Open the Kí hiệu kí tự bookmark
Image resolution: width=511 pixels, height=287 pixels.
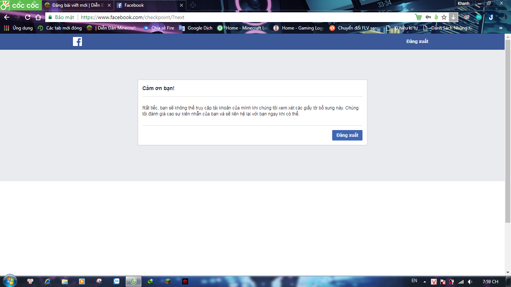coord(402,28)
